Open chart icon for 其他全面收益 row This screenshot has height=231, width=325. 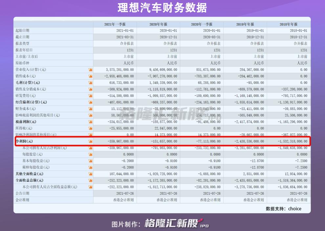click(90, 174)
